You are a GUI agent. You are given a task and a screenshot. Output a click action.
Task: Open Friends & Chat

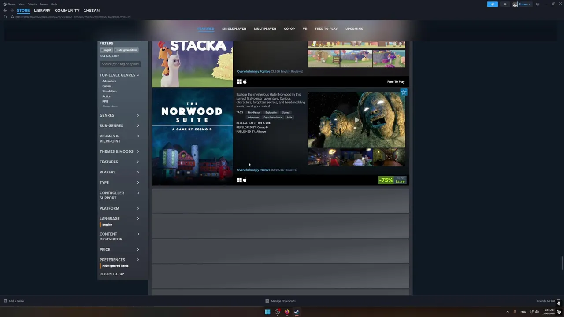[546, 301]
